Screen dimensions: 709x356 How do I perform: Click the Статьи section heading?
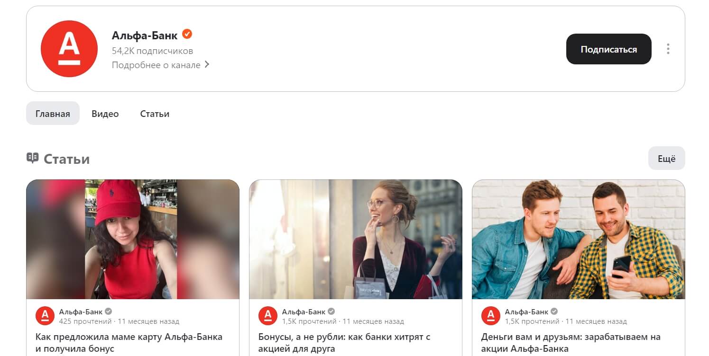tap(67, 159)
